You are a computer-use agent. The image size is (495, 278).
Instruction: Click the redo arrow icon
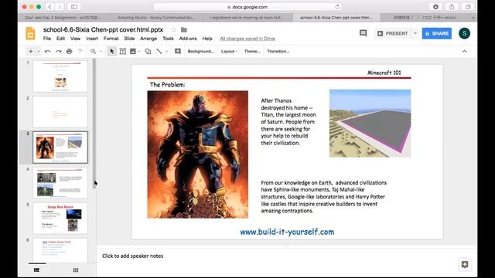point(59,51)
